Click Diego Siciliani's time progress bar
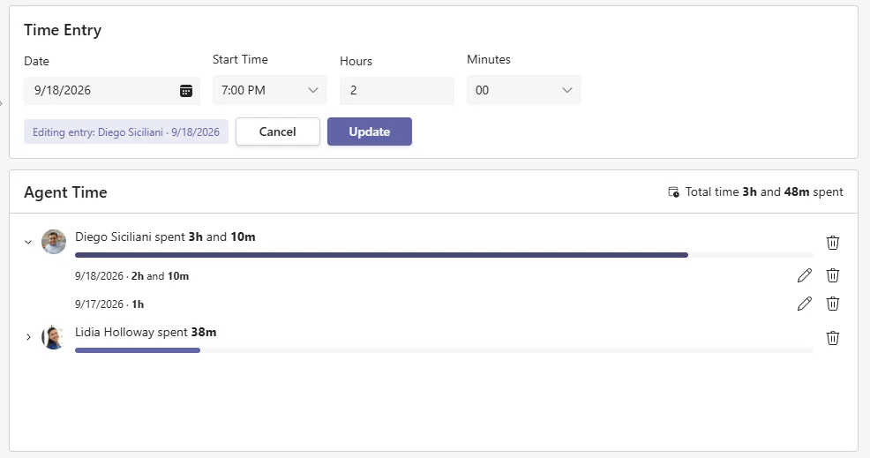The width and height of the screenshot is (870, 458). [x=444, y=255]
